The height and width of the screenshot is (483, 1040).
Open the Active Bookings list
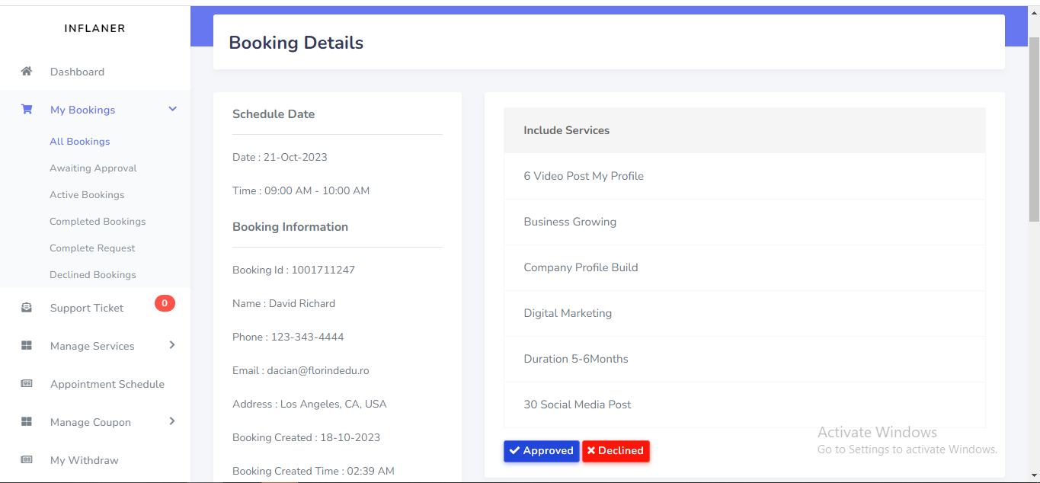click(87, 195)
